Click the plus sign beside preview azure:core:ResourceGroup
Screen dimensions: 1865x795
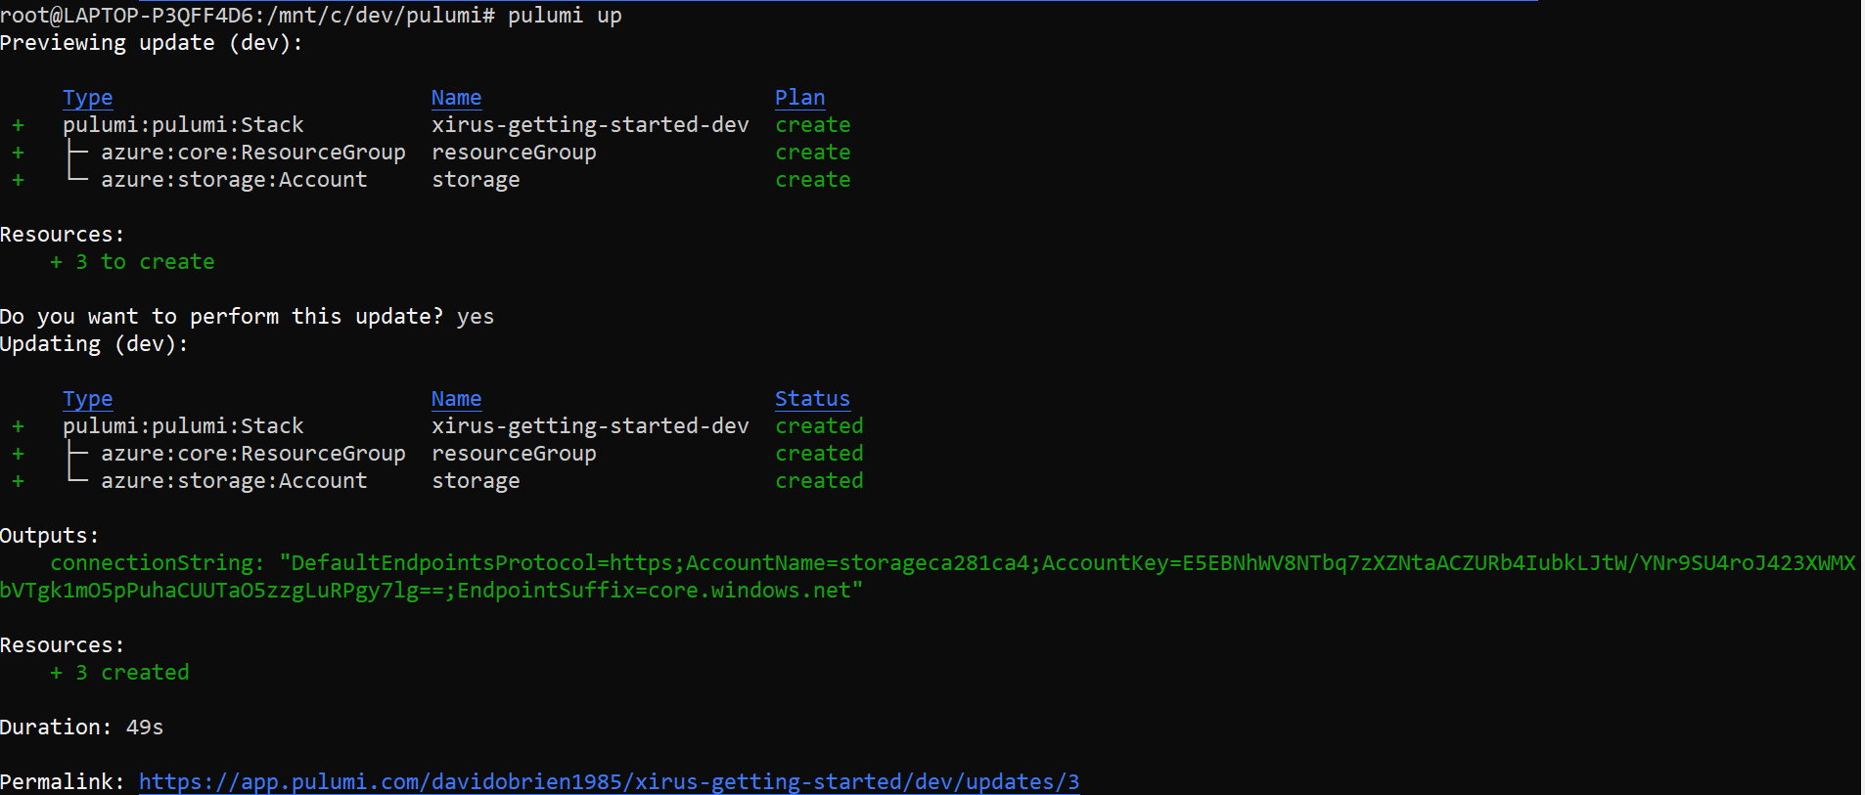point(18,153)
